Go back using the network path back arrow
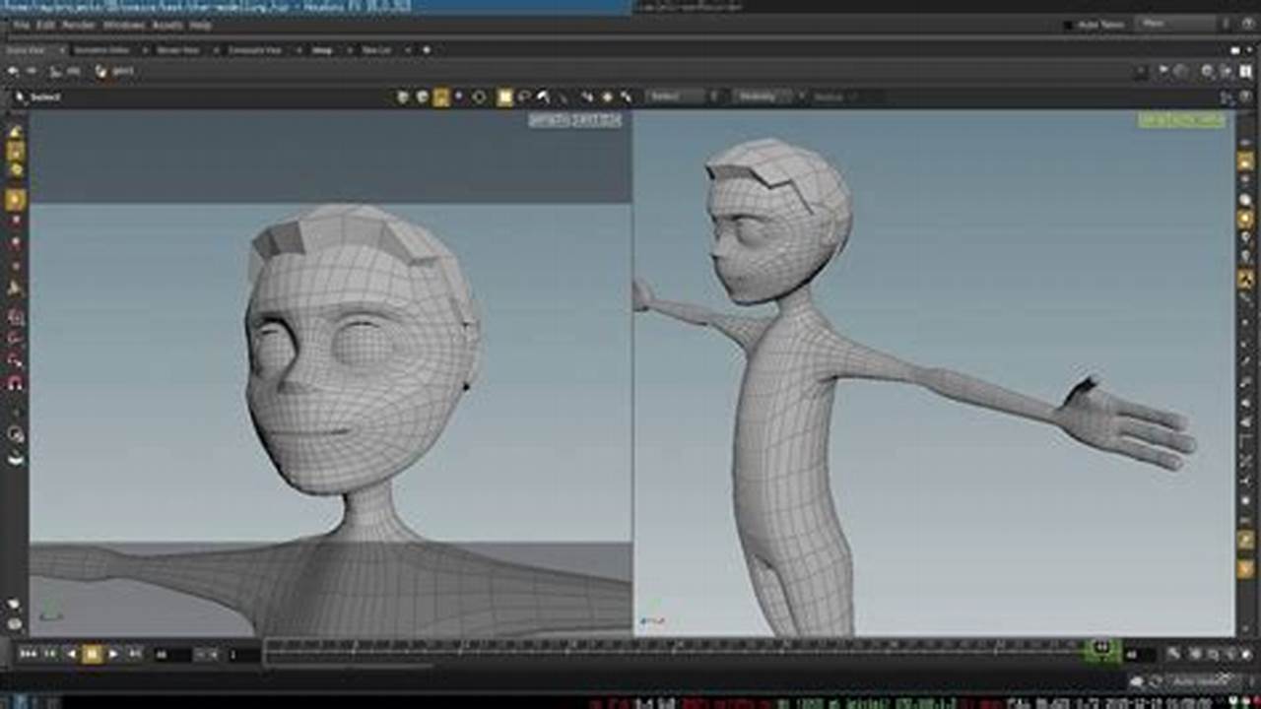Viewport: 1261px width, 709px height. 13,71
